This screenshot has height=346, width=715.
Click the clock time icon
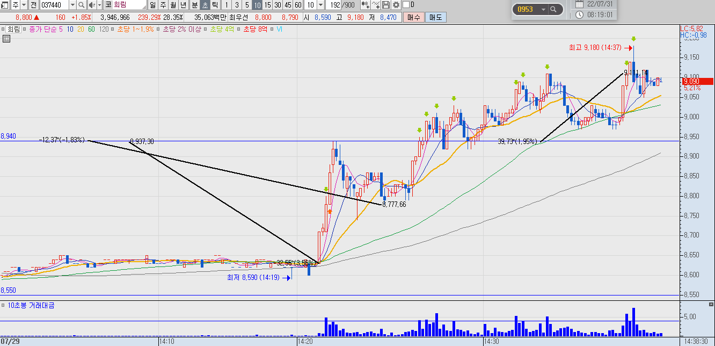click(580, 15)
